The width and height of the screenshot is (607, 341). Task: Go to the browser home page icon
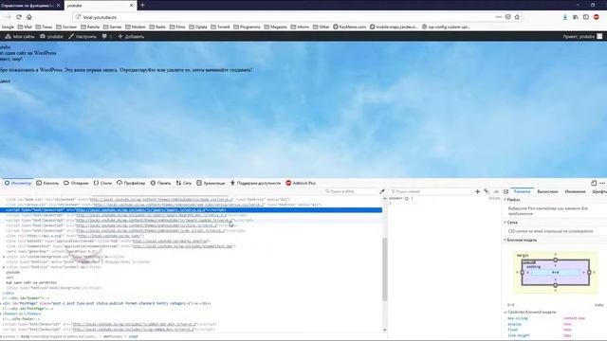pyautogui.click(x=29, y=17)
